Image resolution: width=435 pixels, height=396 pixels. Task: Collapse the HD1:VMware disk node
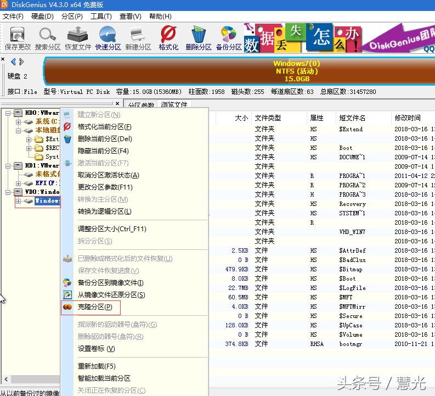click(8, 166)
